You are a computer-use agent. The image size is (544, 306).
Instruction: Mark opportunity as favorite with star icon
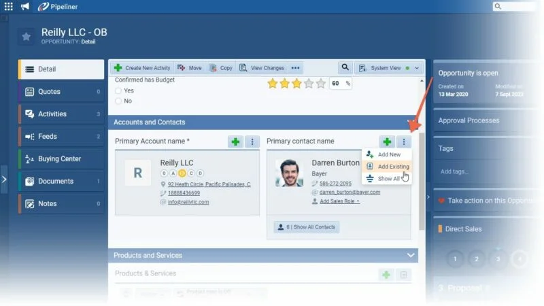click(26, 37)
